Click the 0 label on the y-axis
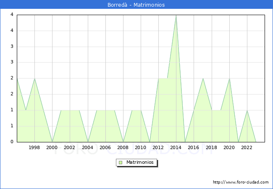The width and height of the screenshot is (273, 189). click(12, 142)
